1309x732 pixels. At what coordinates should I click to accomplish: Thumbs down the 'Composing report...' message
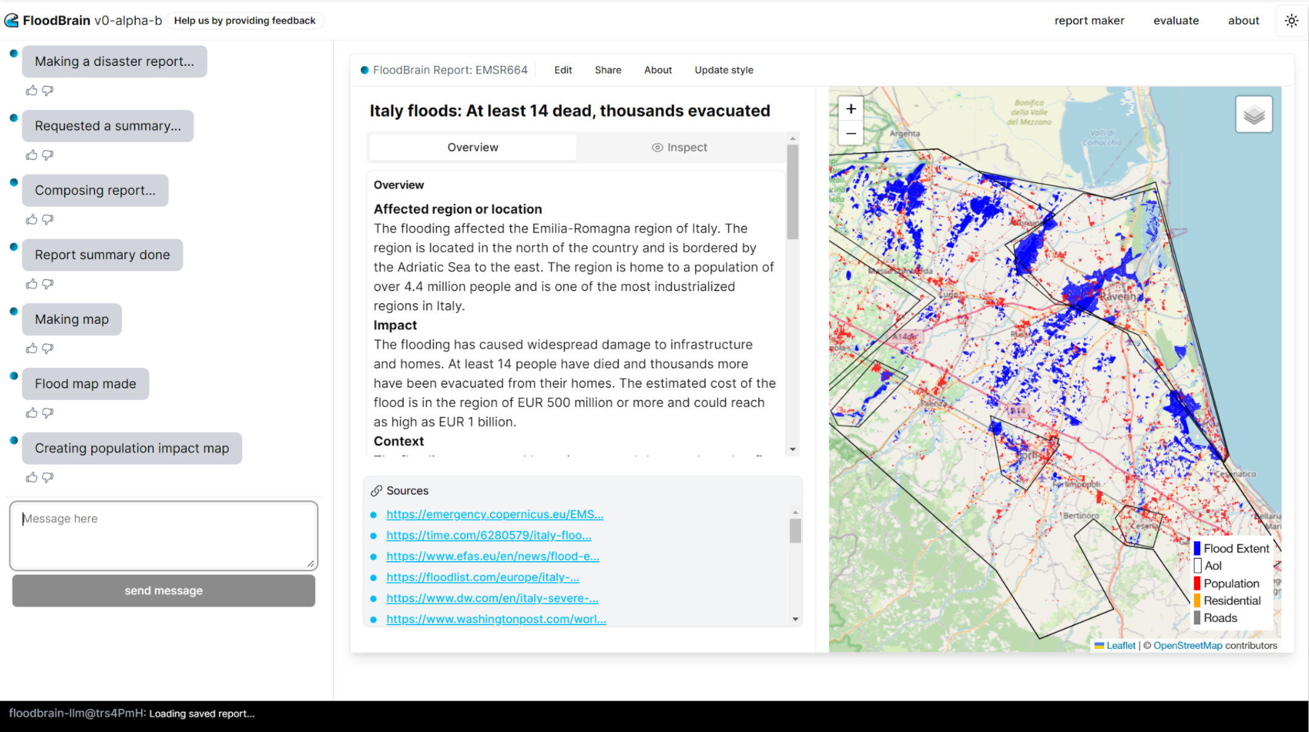[x=48, y=220]
